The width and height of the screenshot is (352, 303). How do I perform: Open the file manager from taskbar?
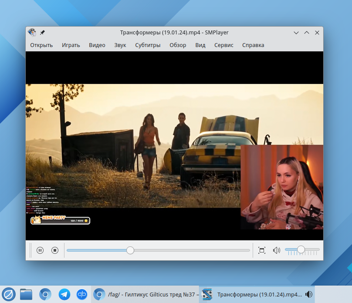[26, 294]
